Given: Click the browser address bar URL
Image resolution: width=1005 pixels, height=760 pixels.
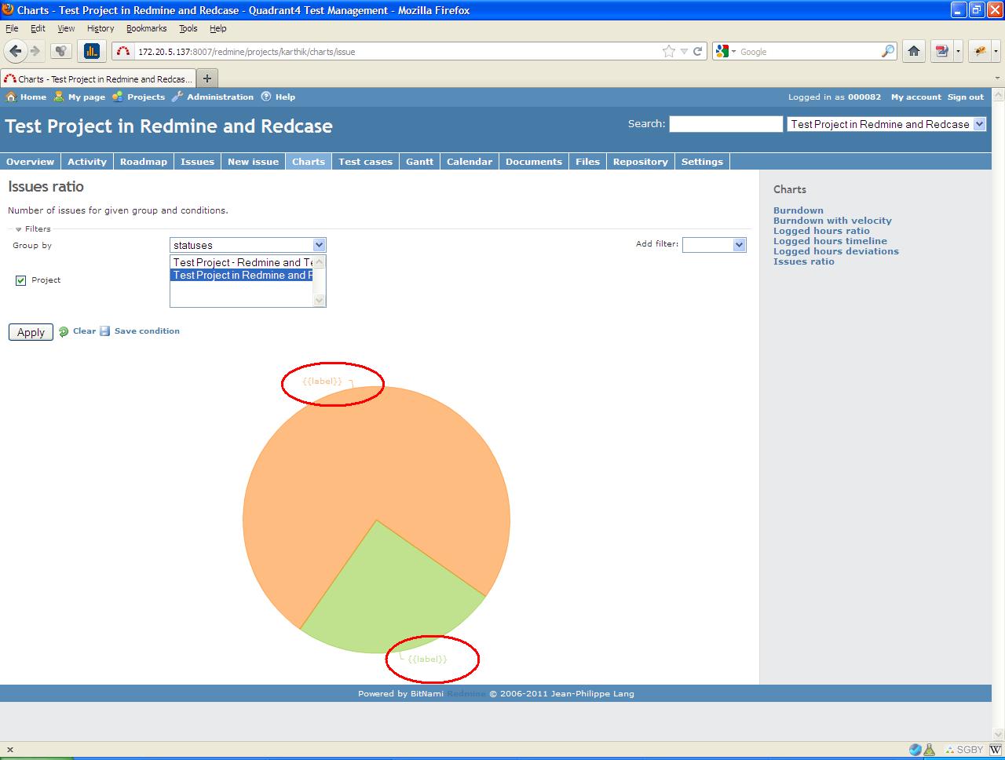Looking at the screenshot, I should coord(246,52).
